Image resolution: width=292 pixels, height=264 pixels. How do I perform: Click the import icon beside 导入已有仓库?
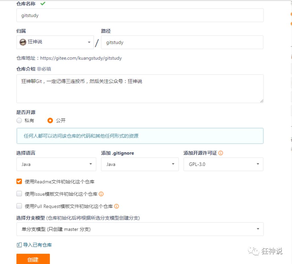[x=19, y=245]
